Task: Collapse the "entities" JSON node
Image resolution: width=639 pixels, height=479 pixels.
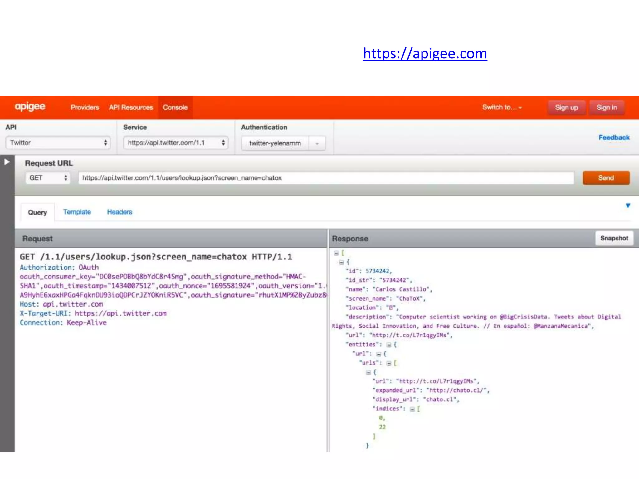Action: (x=389, y=345)
